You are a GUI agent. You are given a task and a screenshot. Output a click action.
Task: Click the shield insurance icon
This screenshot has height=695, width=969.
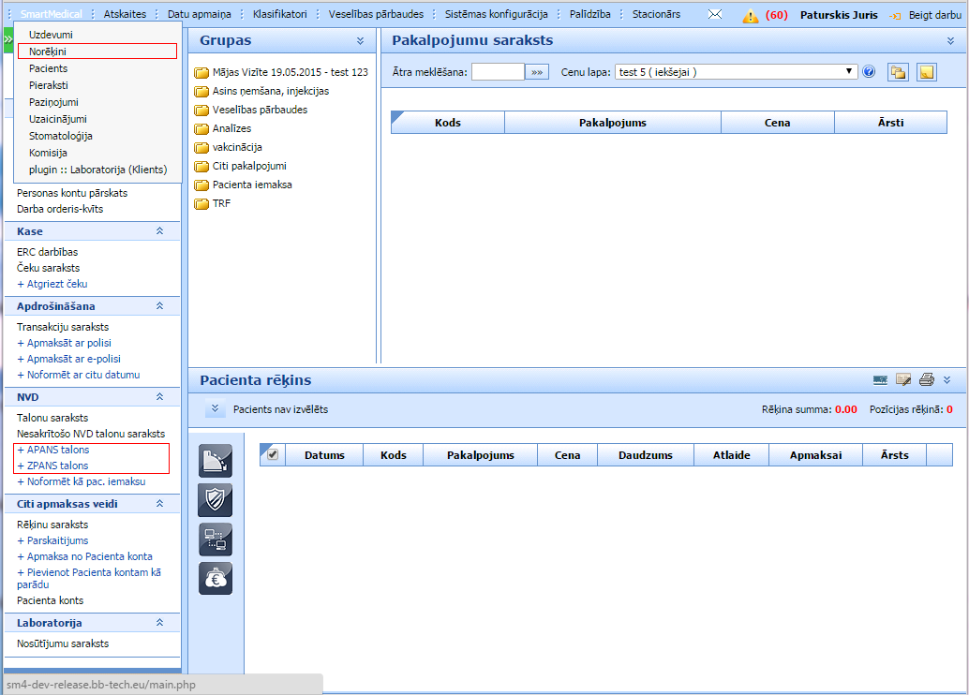[215, 500]
